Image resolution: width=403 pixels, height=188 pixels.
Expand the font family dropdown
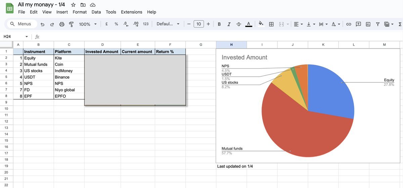point(168,24)
